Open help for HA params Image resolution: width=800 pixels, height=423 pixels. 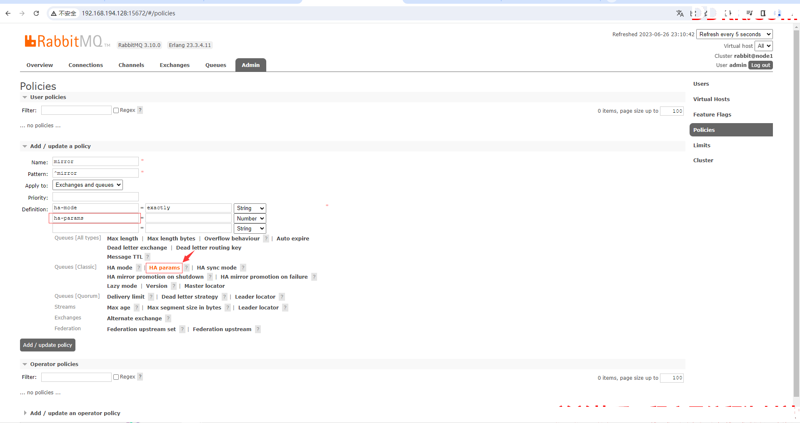pos(187,268)
